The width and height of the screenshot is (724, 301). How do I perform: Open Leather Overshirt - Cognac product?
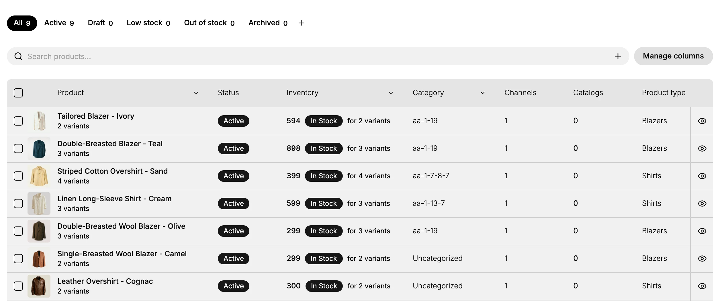click(x=105, y=281)
